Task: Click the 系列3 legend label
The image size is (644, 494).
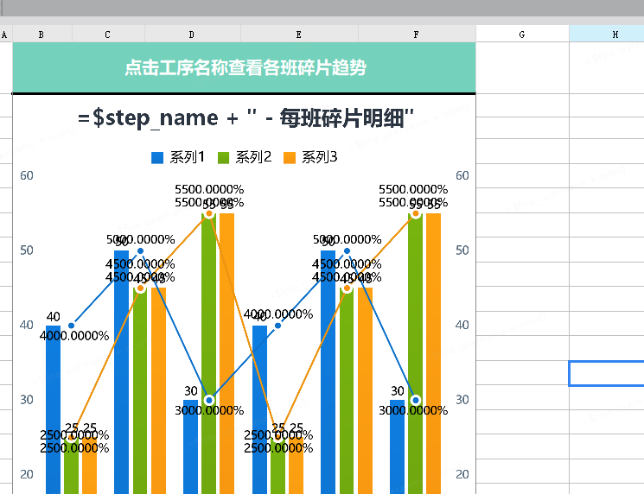Action: pos(320,157)
